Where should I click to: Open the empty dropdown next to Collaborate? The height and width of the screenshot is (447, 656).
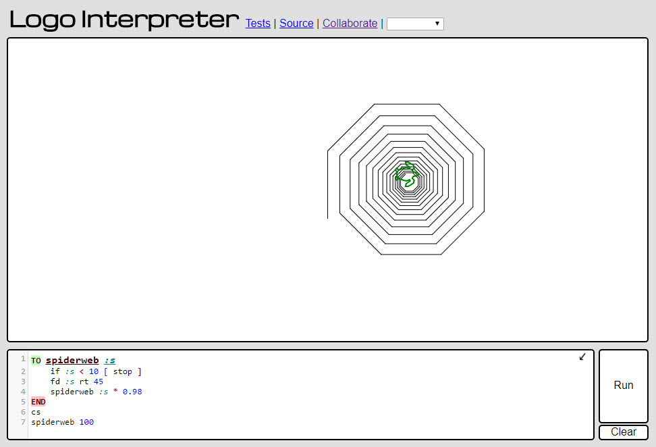[x=415, y=24]
